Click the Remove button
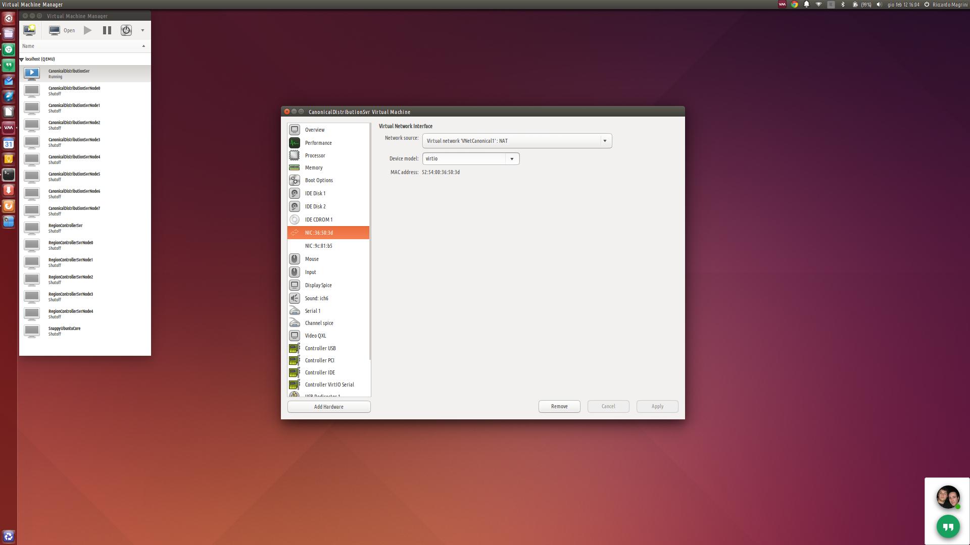Image resolution: width=970 pixels, height=545 pixels. [559, 406]
